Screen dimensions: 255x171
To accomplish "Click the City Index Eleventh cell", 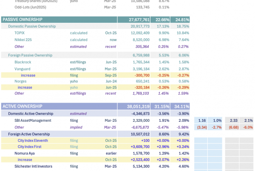I will [x=33, y=140].
